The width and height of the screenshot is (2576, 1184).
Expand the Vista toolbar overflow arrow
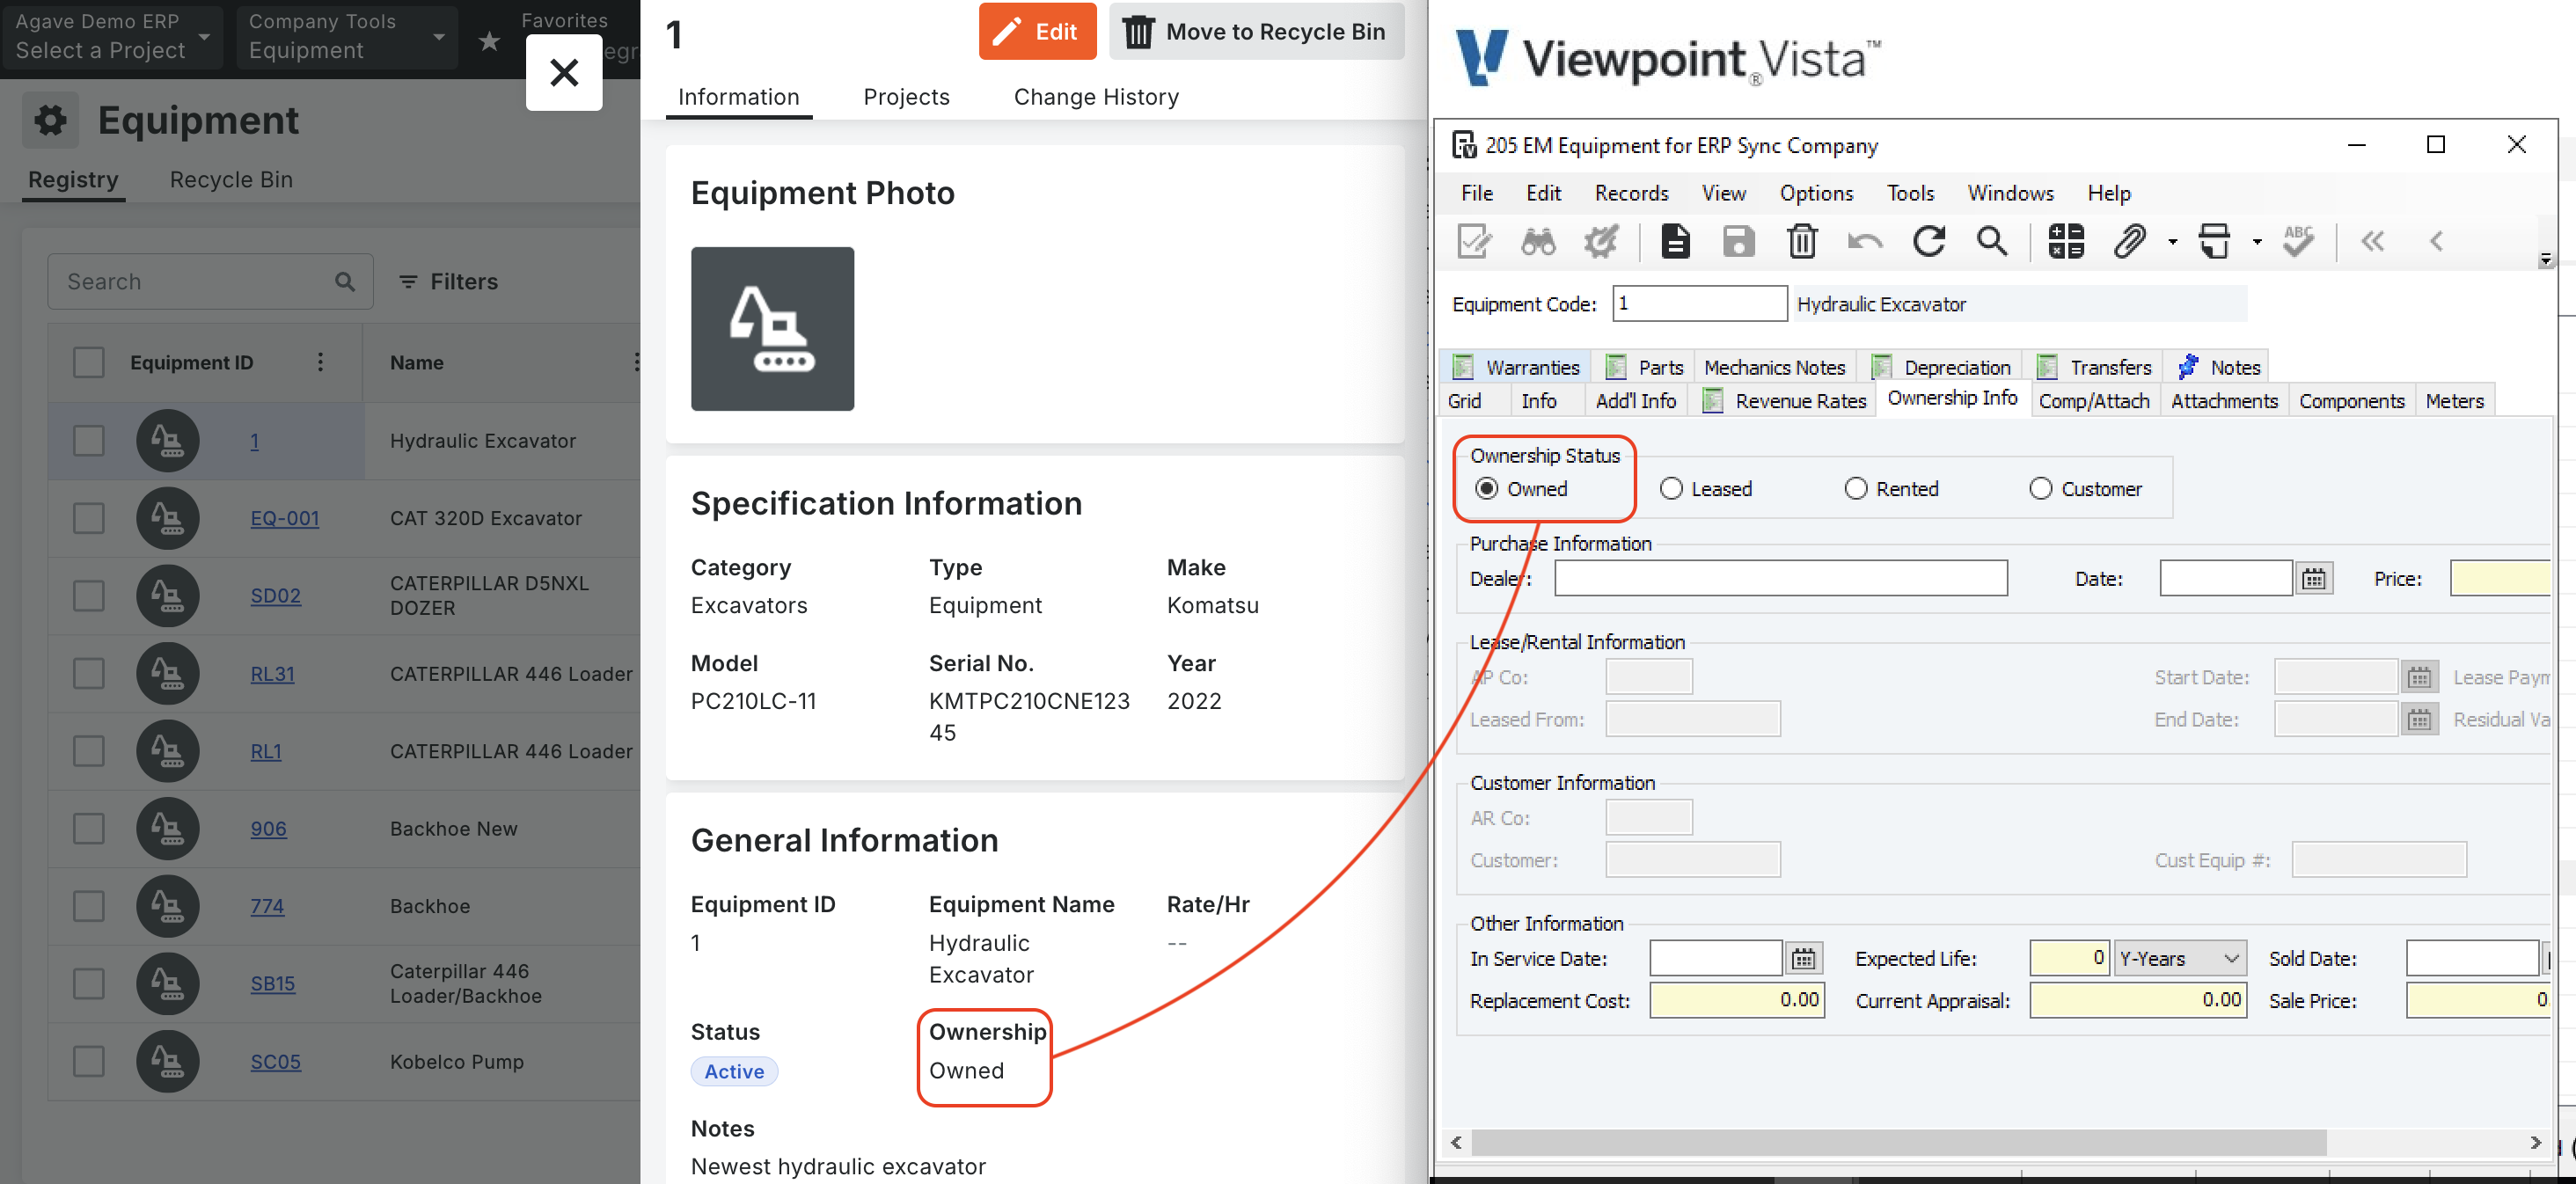2545,261
